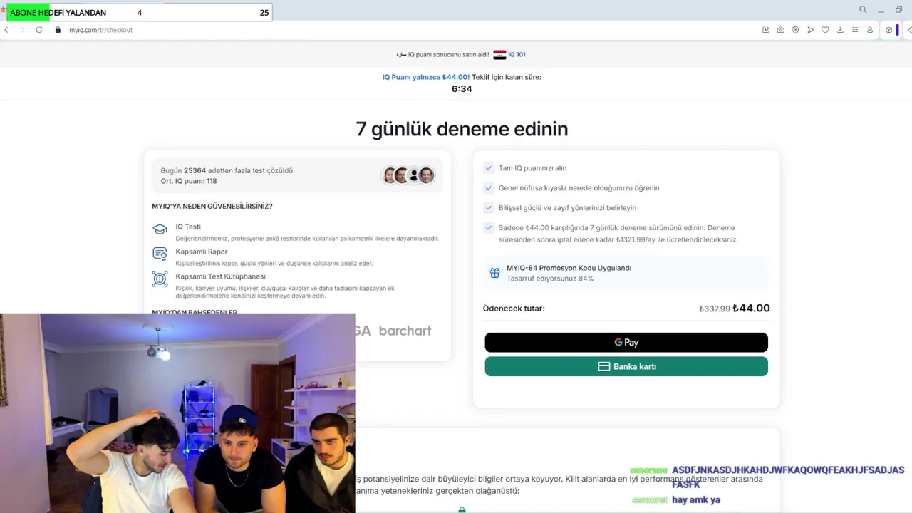Open the ad blocker shield icon
912x513 pixels.
pos(796,30)
